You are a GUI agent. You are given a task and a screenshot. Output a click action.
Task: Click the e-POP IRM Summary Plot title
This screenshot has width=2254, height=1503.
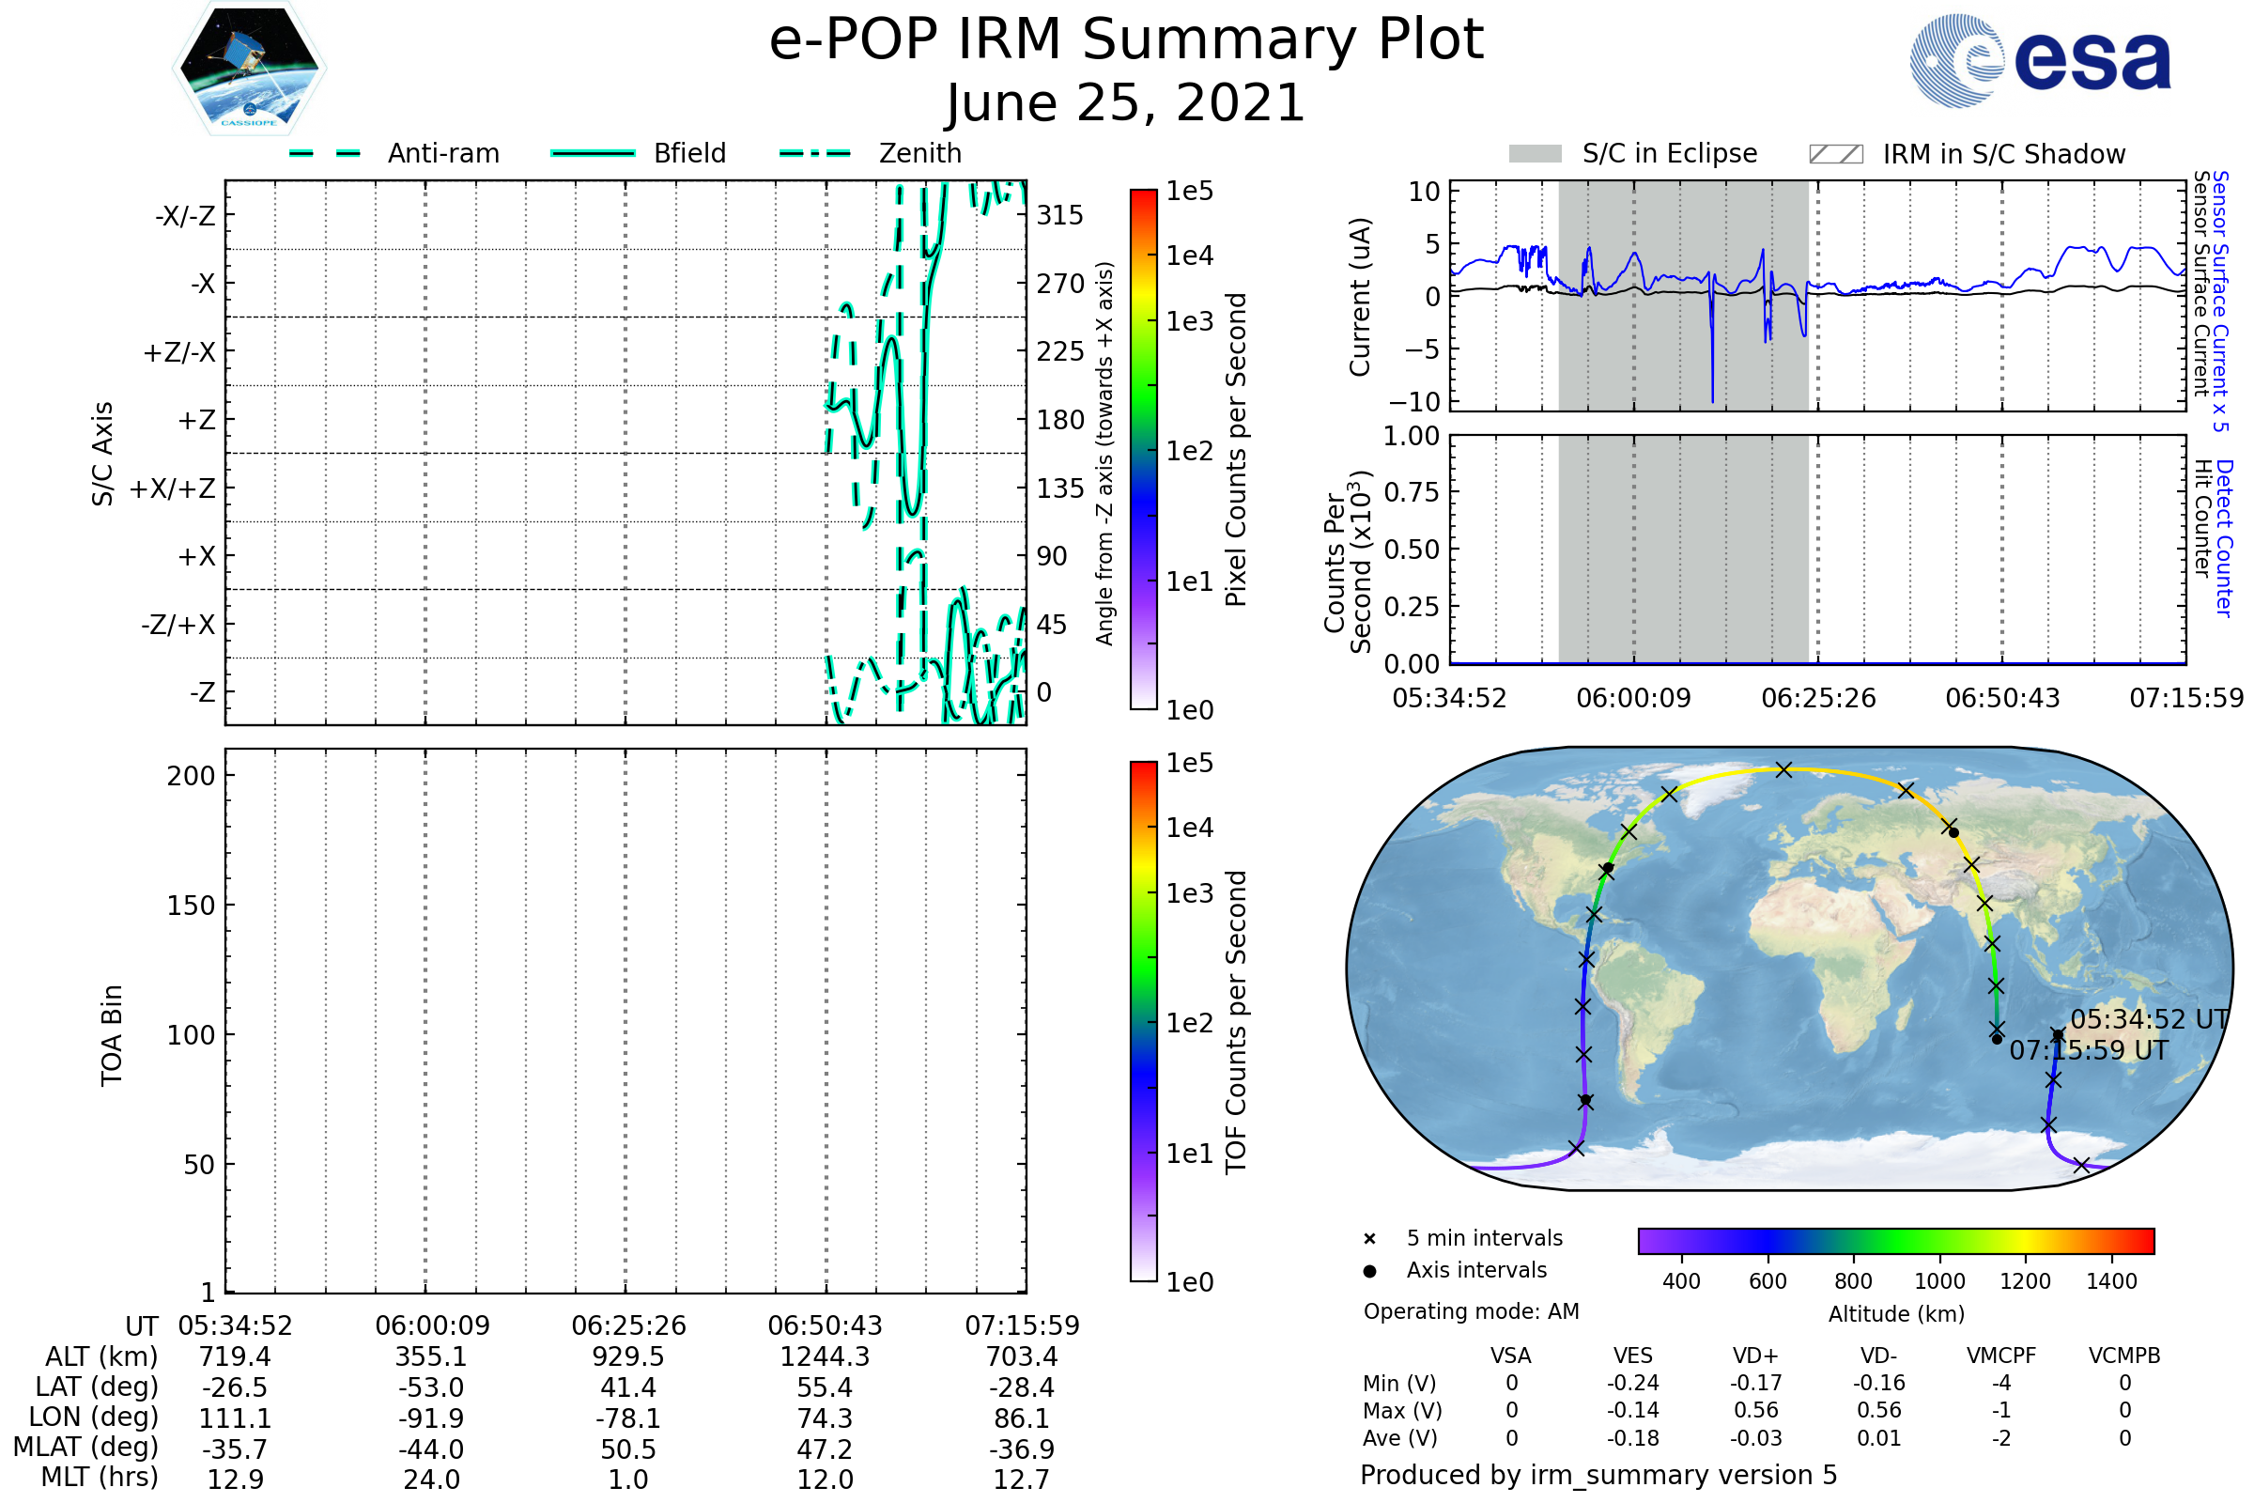[x=1126, y=40]
